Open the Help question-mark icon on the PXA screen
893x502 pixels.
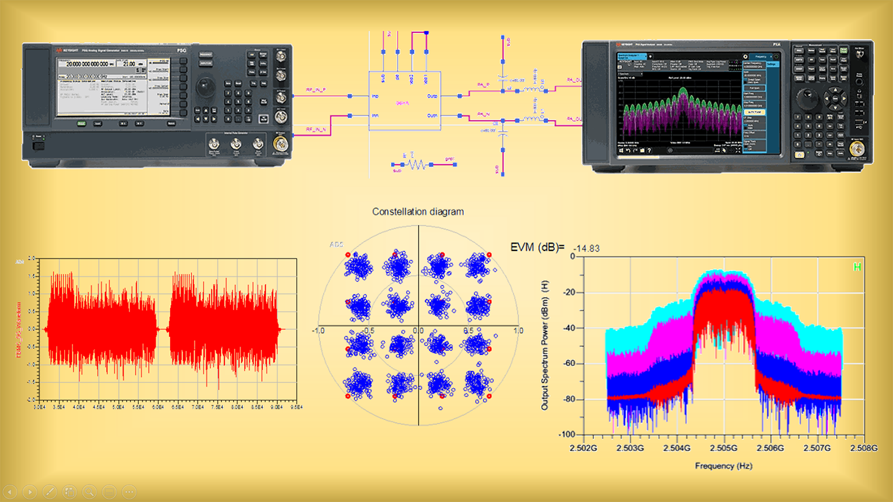(x=650, y=150)
